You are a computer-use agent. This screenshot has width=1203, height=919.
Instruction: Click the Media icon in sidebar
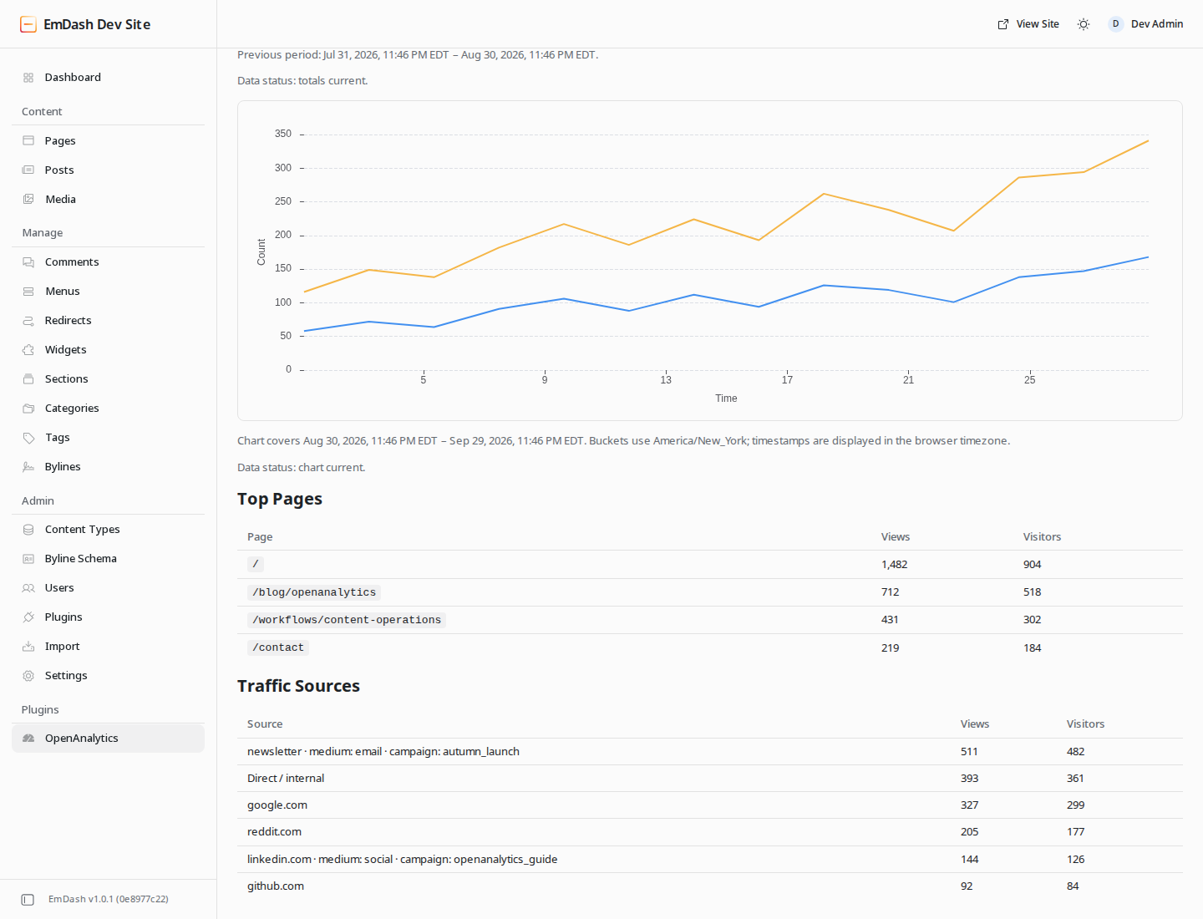tap(28, 199)
